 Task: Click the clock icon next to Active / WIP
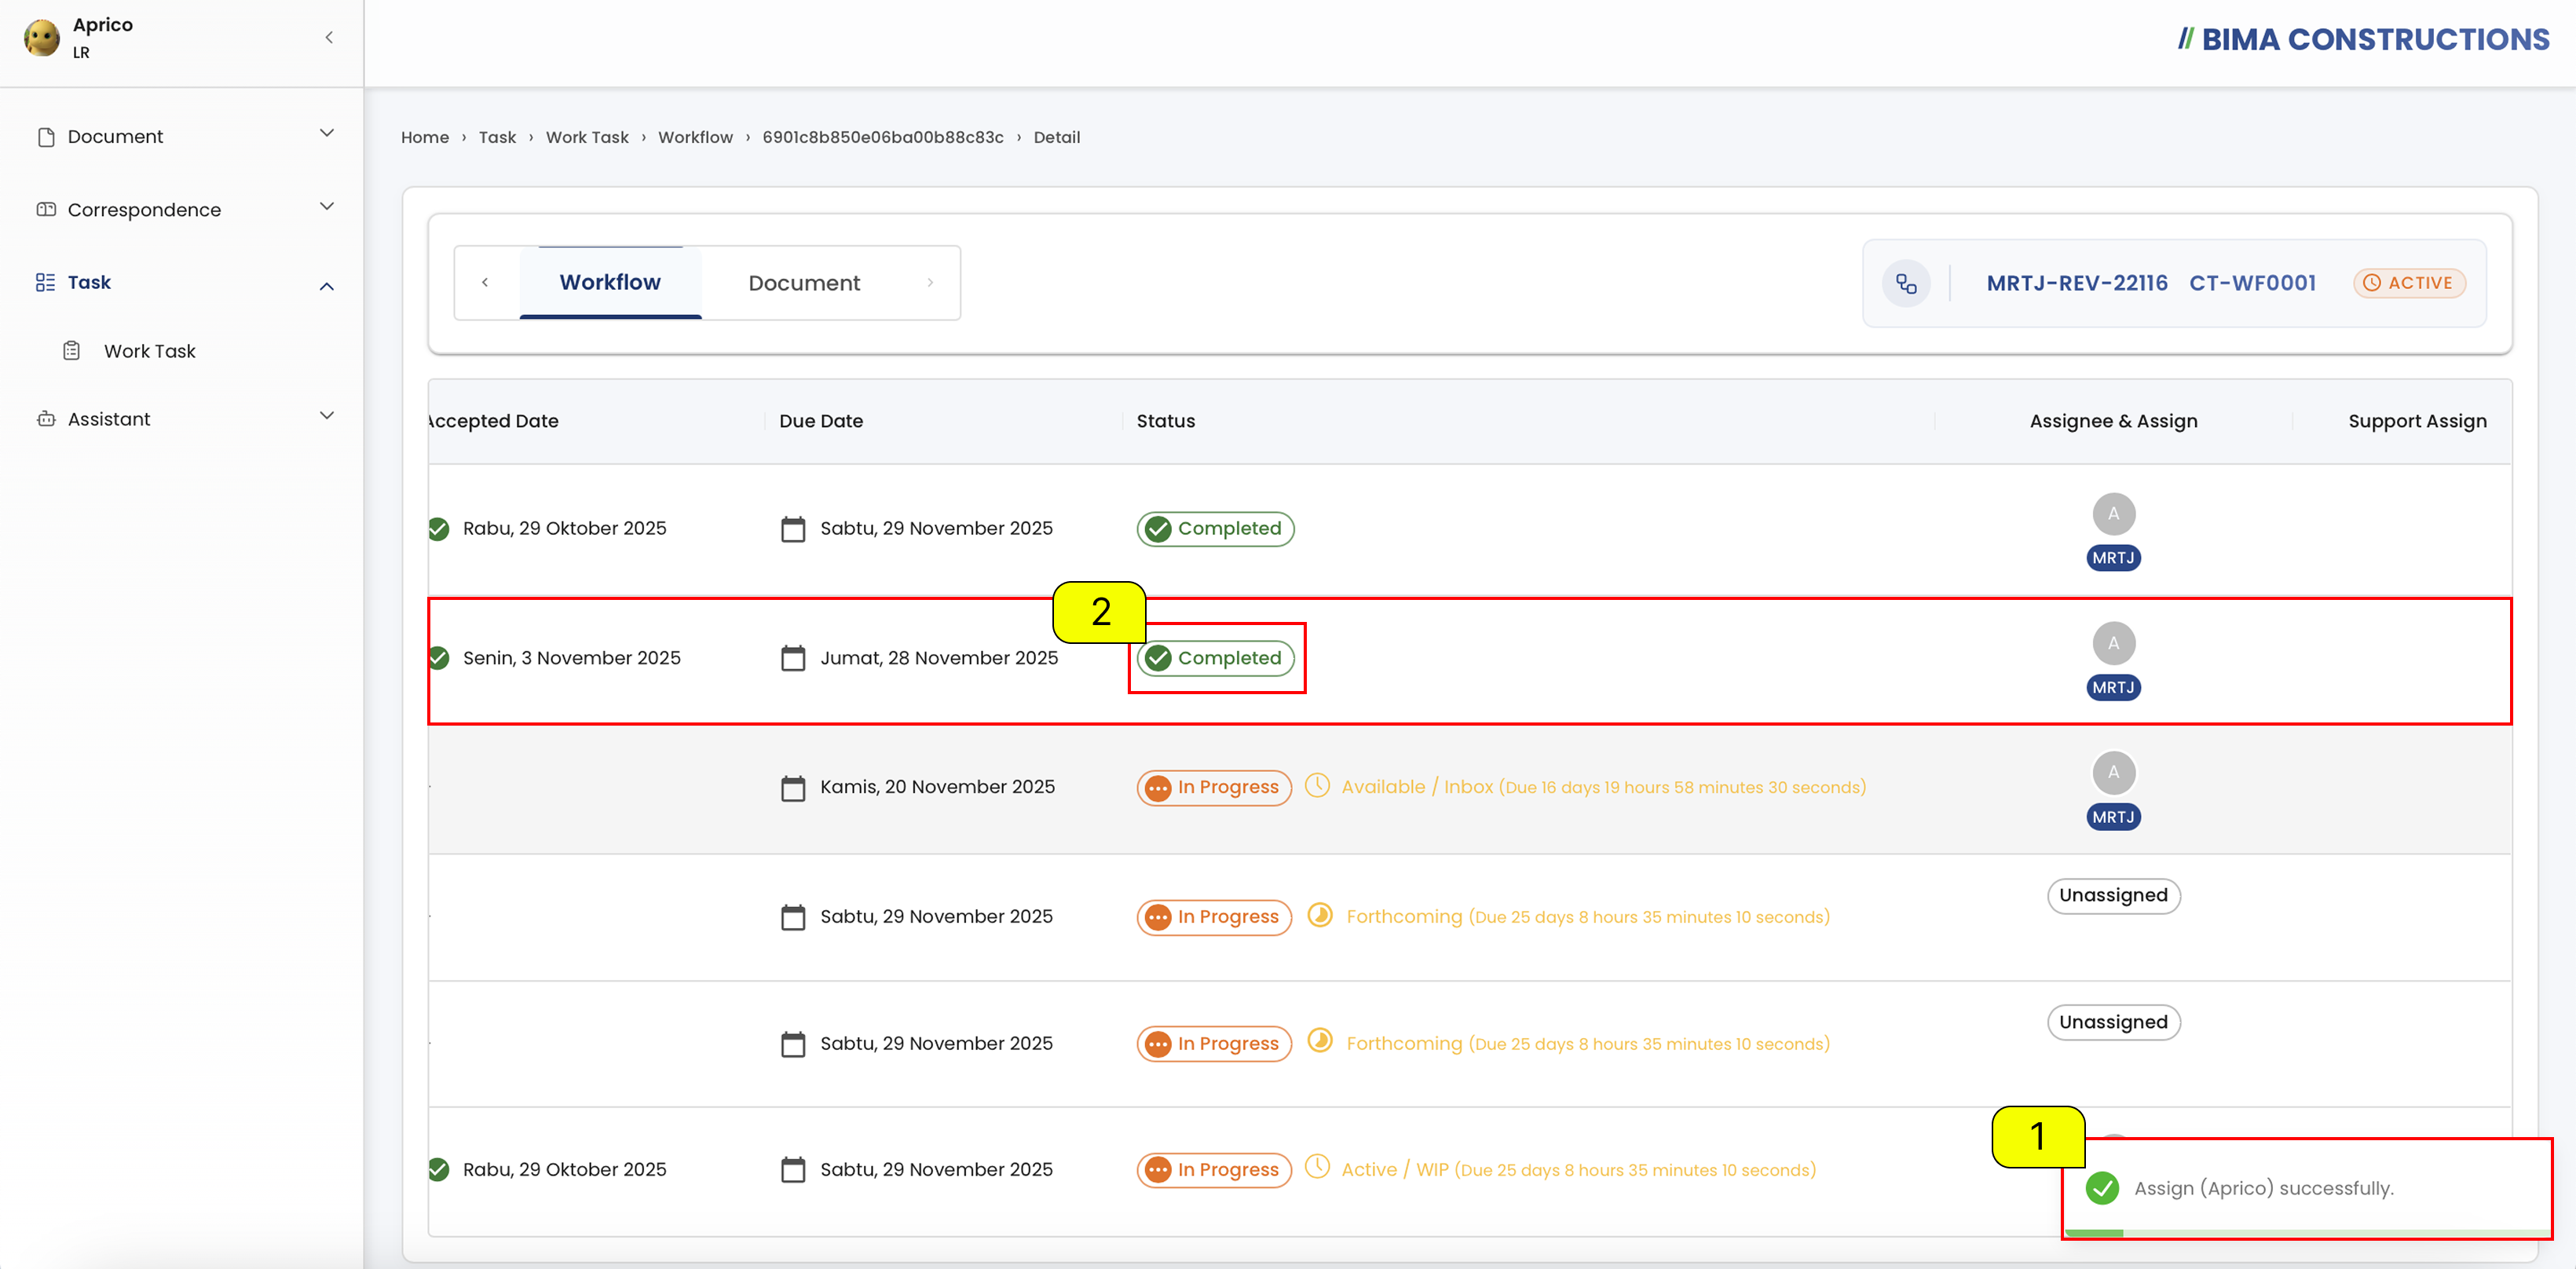(x=1317, y=1167)
